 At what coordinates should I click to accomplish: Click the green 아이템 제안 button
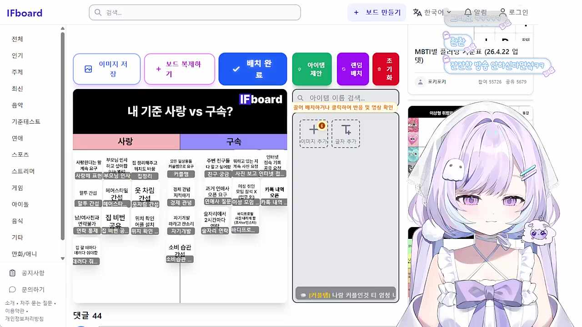[312, 69]
